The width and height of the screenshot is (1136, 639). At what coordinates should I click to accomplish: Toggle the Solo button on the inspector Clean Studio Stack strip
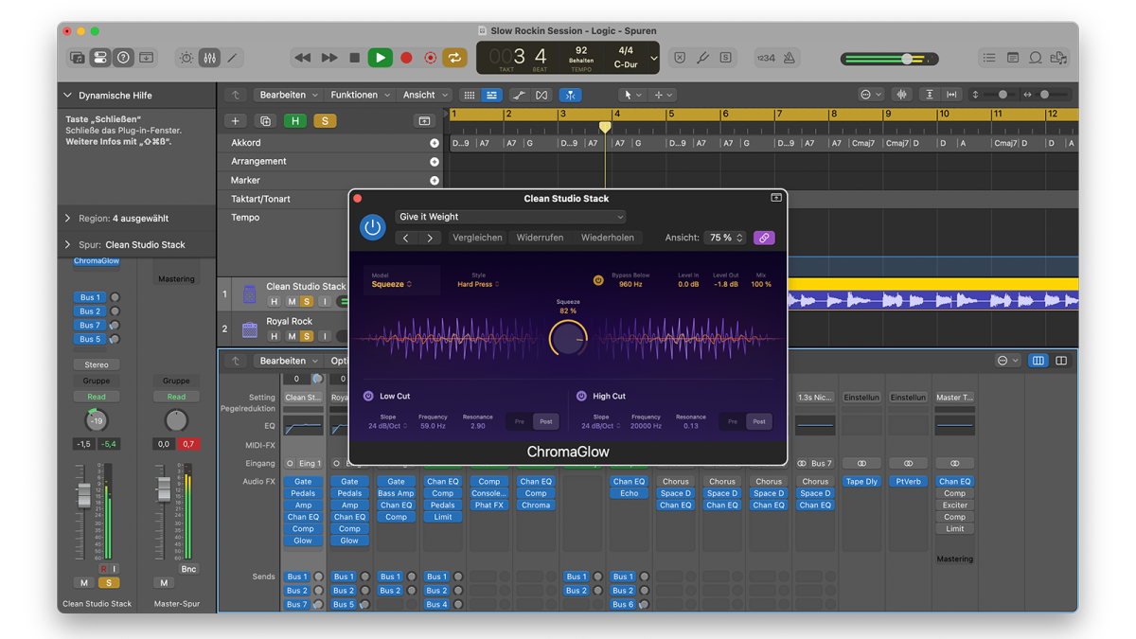[x=108, y=583]
